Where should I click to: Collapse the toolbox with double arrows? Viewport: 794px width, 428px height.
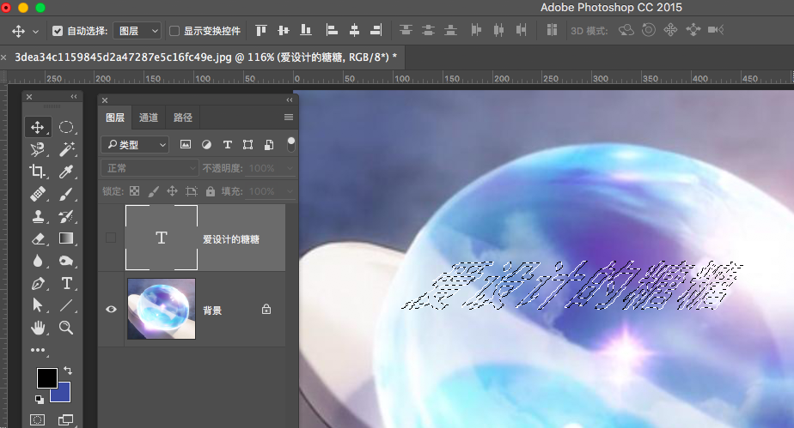pyautogui.click(x=74, y=97)
